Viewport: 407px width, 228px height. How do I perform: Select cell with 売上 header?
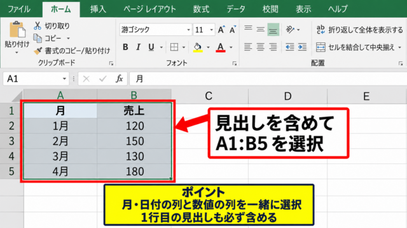[134, 111]
